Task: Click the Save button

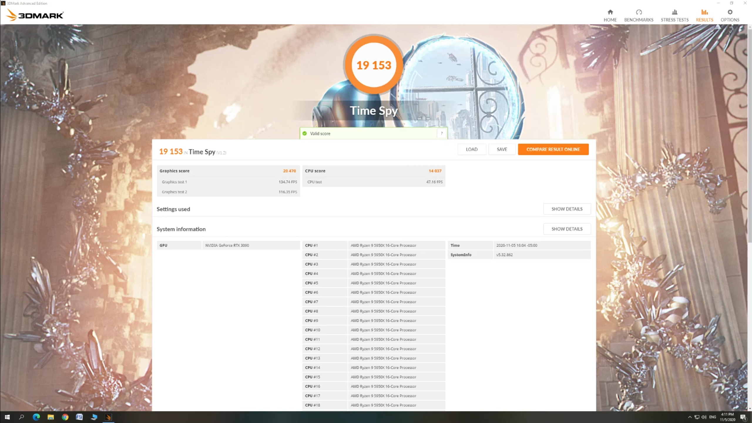Action: (x=502, y=149)
